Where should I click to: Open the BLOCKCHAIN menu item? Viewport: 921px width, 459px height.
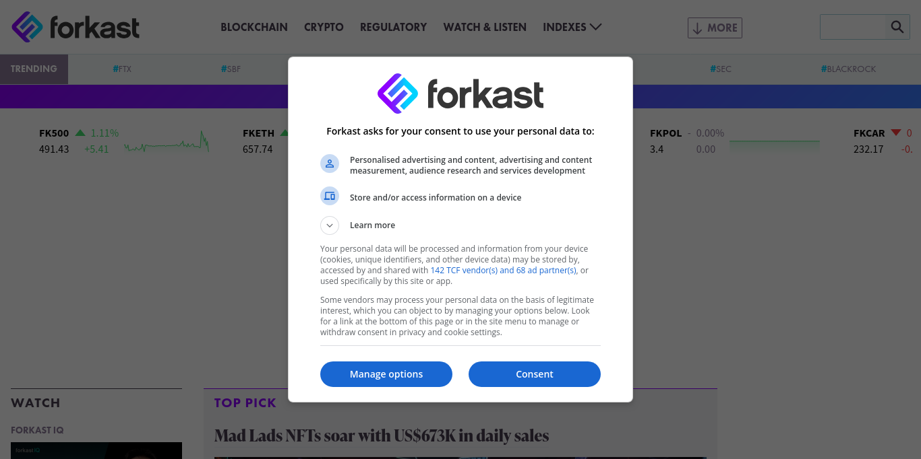click(254, 27)
